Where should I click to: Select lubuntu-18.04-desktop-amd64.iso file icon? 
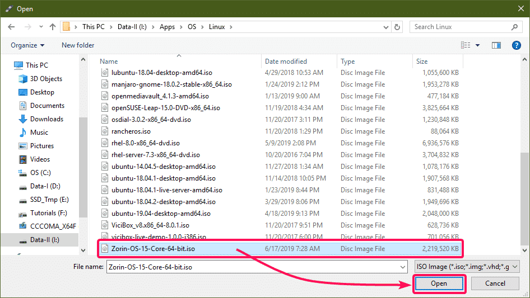[105, 73]
